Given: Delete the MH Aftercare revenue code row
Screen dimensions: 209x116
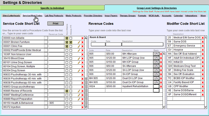Looking at the screenshot, I should [x=161, y=54].
